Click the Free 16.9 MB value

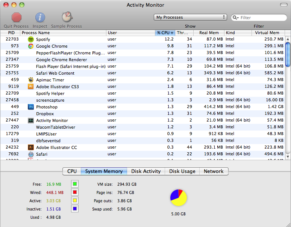coord(54,185)
